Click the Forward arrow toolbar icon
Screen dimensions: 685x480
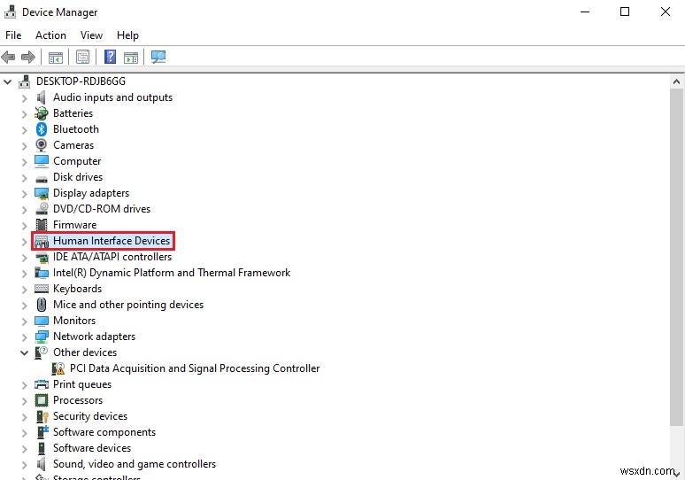coord(28,57)
